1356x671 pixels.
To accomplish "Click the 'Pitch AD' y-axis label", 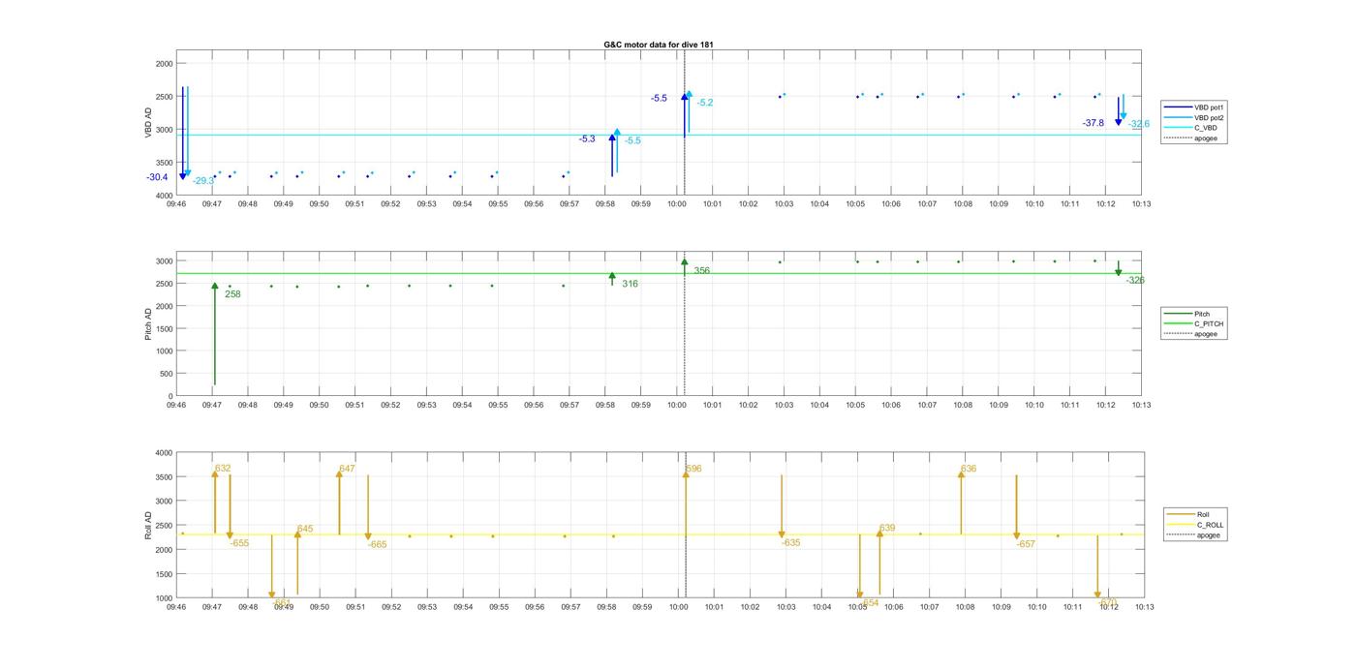I will 148,324.
